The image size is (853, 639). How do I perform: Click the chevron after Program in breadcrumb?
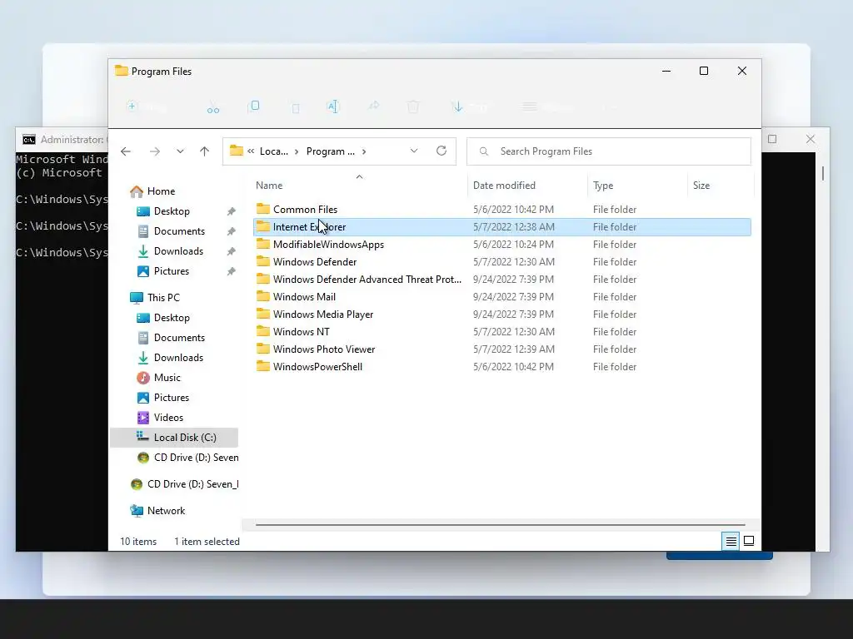pos(364,151)
